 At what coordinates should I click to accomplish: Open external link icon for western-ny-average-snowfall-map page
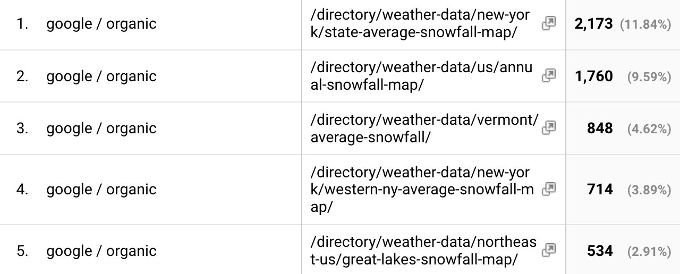coord(549,189)
